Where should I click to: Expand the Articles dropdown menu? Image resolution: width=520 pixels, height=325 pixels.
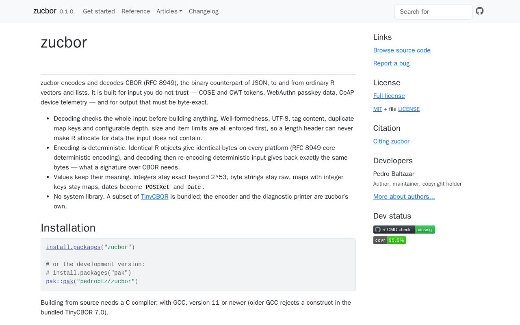click(169, 11)
